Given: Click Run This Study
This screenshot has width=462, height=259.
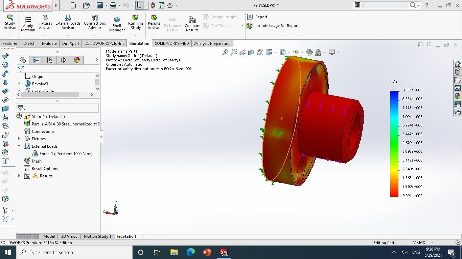Looking at the screenshot, I should (136, 22).
